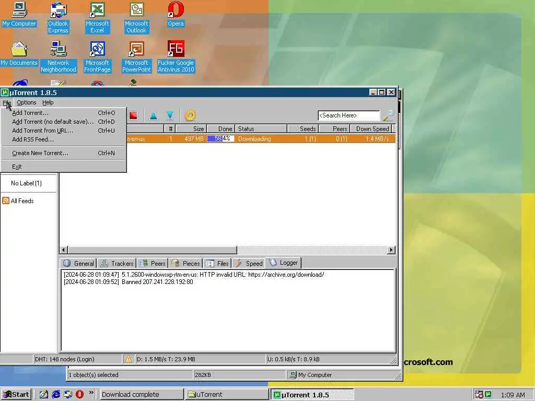Switch to Download complete taskbar button
Screen dimensions: 535x401
[x=142, y=395]
